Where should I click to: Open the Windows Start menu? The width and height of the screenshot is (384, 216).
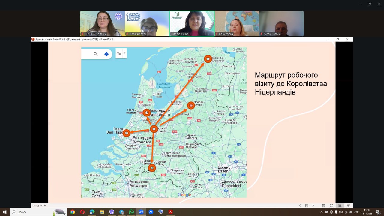click(x=5, y=212)
